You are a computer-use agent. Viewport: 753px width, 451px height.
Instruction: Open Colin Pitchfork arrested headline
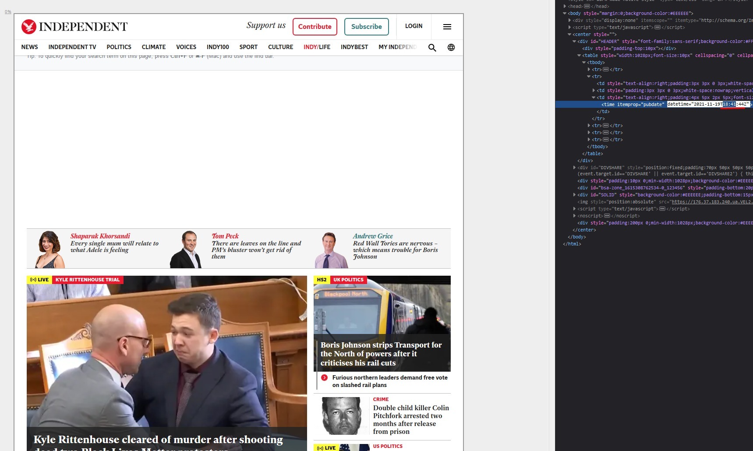click(x=411, y=419)
